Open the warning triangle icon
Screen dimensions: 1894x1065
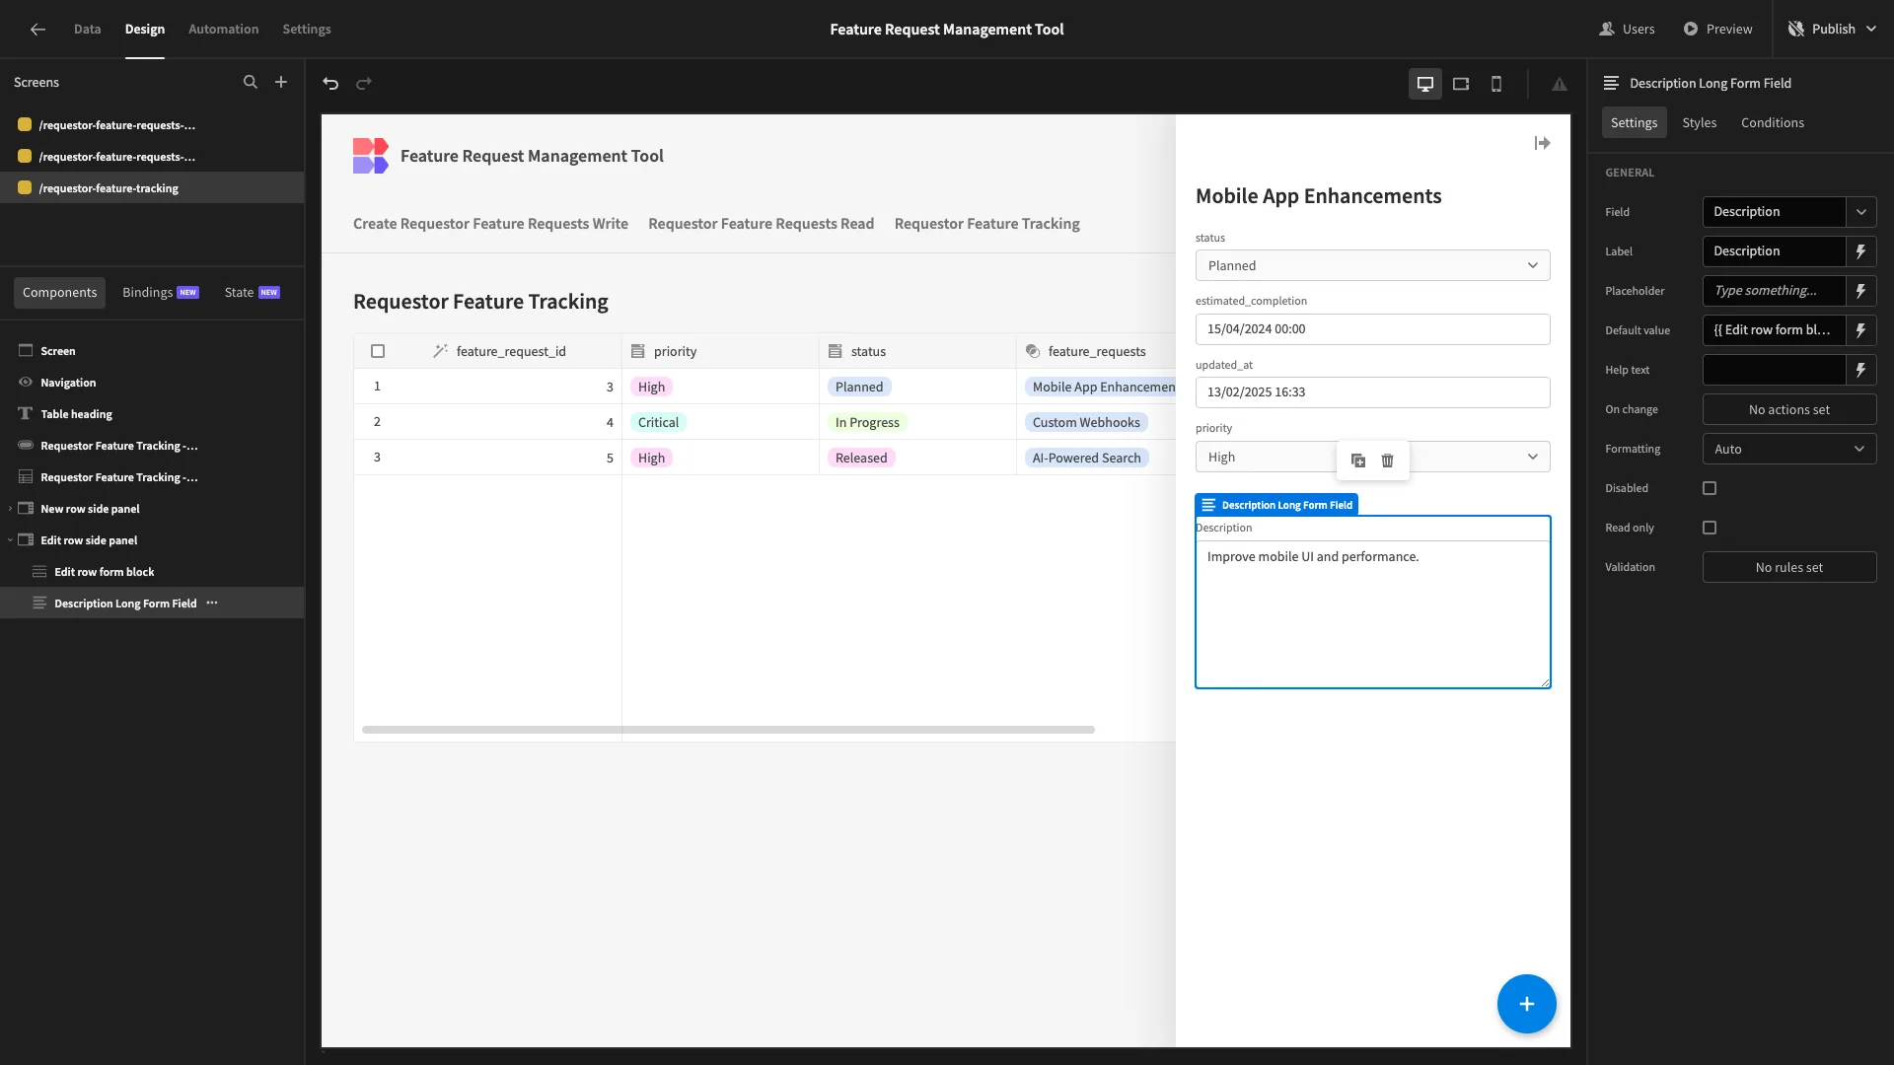click(x=1560, y=85)
